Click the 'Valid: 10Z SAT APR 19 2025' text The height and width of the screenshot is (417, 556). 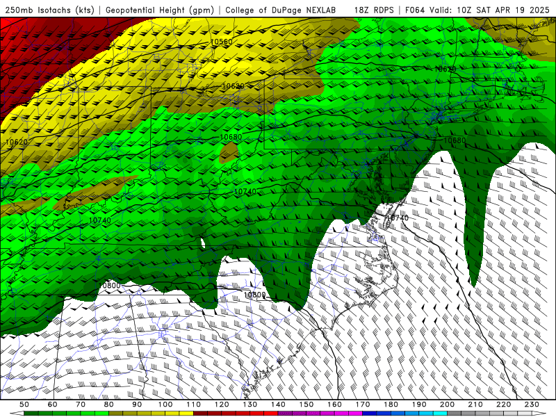pyautogui.click(x=489, y=10)
